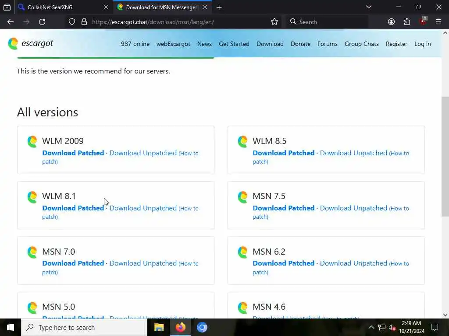The height and width of the screenshot is (336, 449).
Task: Visit the Forums navigation link
Action: pyautogui.click(x=327, y=44)
